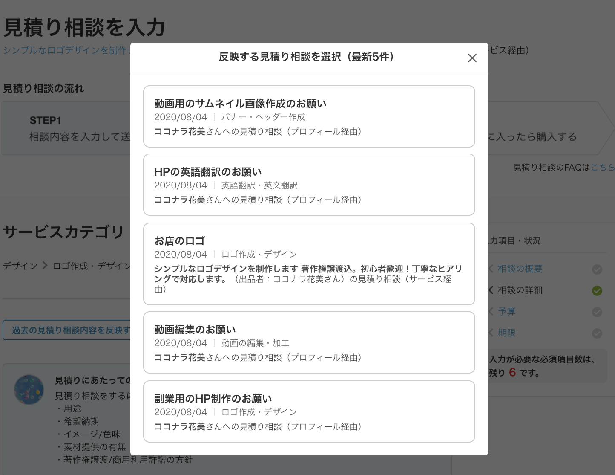Image resolution: width=615 pixels, height=475 pixels.
Task: Click gray check icon beside 予算
Action: point(597,312)
